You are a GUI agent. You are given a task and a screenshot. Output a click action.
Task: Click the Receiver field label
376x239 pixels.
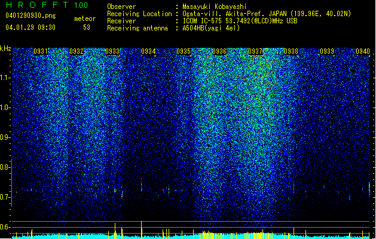click(121, 21)
